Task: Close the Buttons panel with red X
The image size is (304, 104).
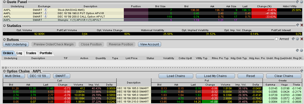Action: click(302, 39)
